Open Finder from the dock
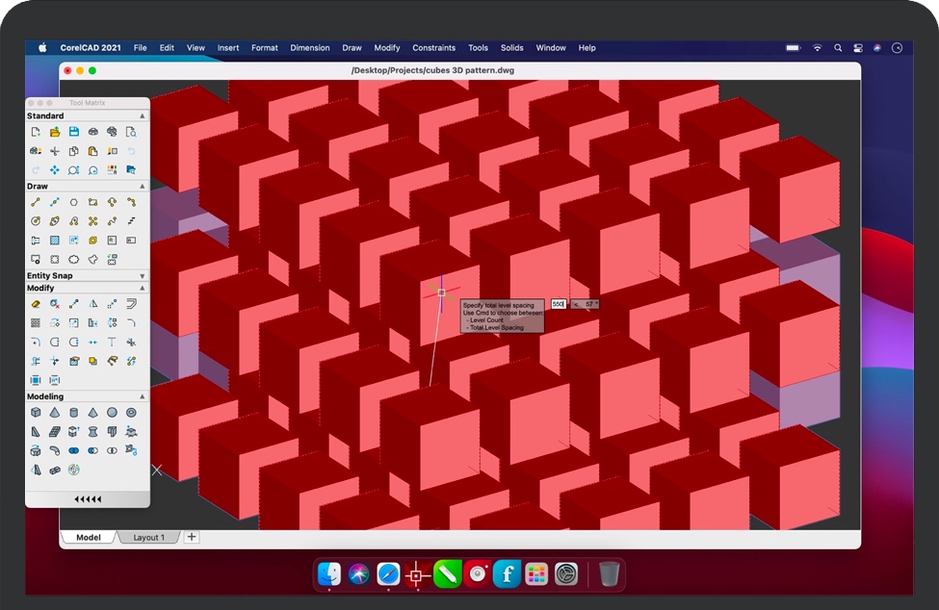939x610 pixels. (x=328, y=574)
